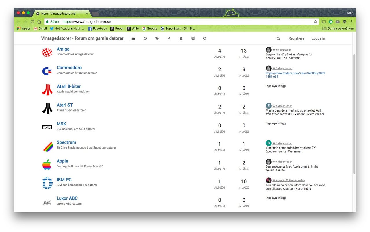Open recent topics via the clock icon
370x232 pixels.
coord(145,38)
